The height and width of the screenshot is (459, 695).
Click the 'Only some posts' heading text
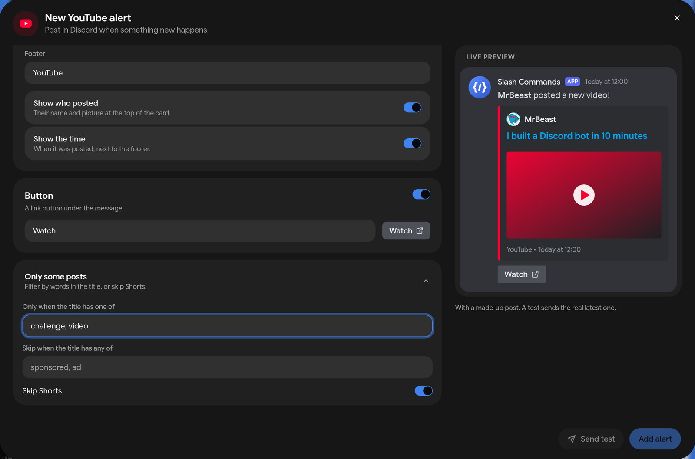pyautogui.click(x=56, y=277)
